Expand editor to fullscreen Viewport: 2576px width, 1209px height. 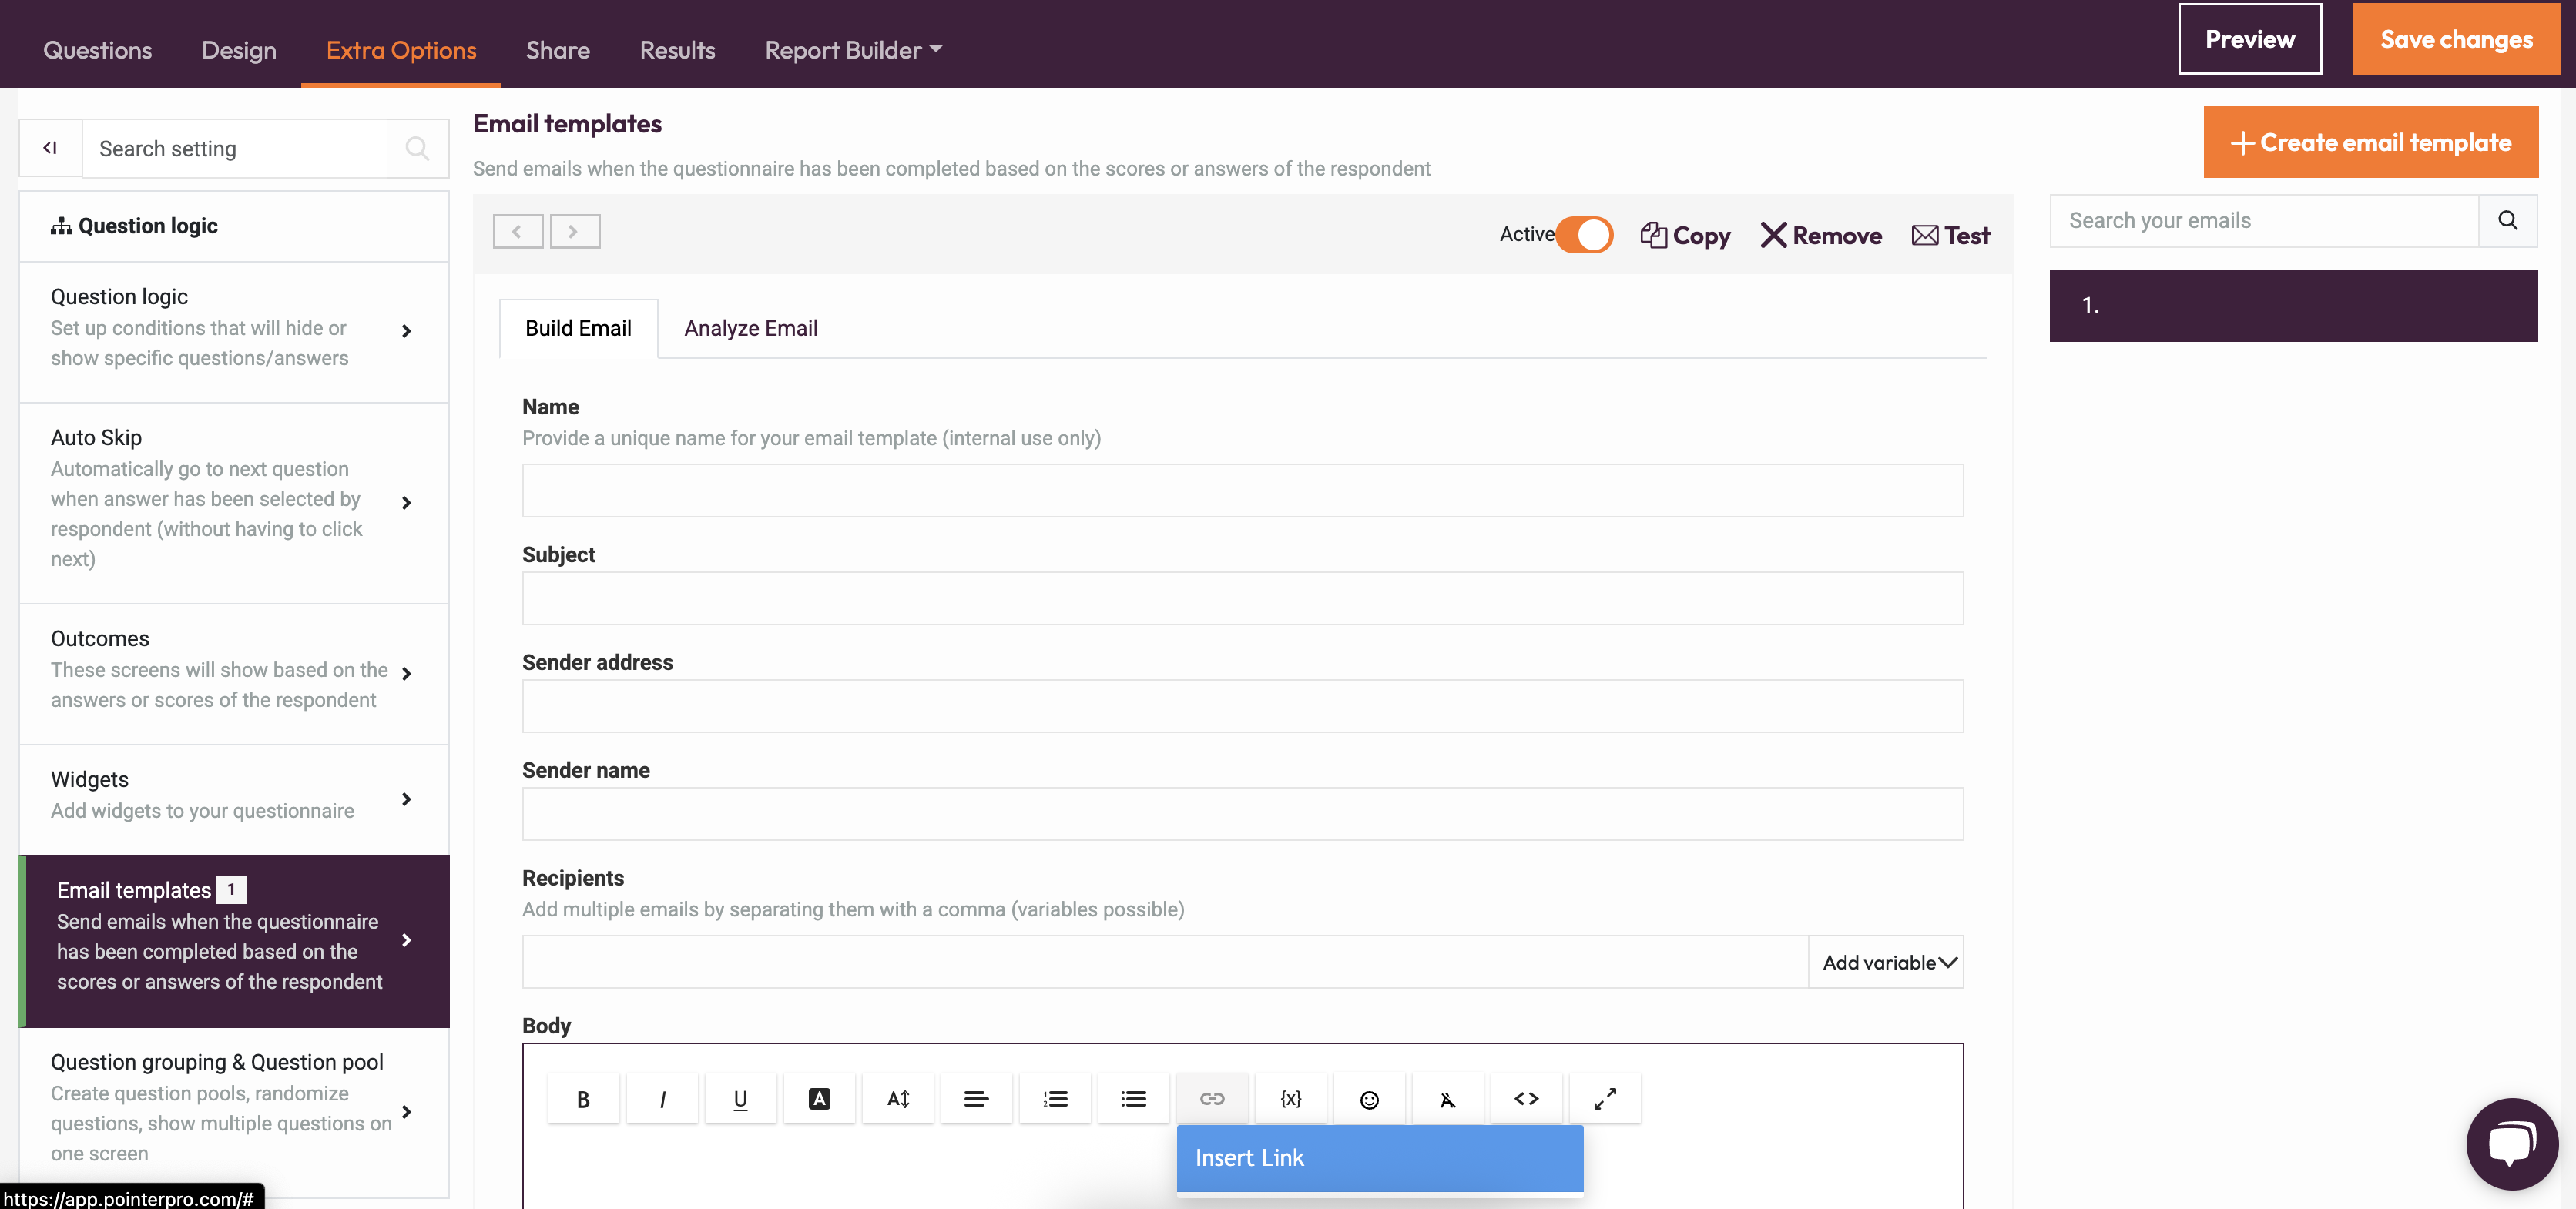[1605, 1099]
